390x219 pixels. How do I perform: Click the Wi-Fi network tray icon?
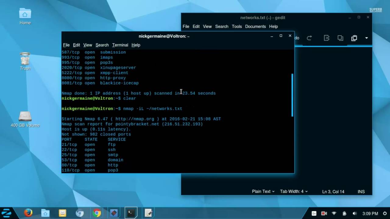pos(334,214)
